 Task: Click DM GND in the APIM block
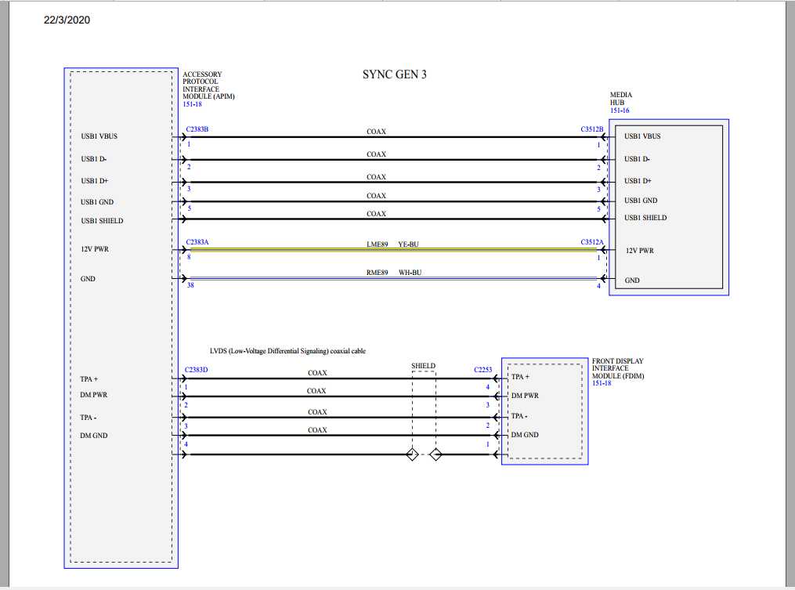pyautogui.click(x=94, y=436)
